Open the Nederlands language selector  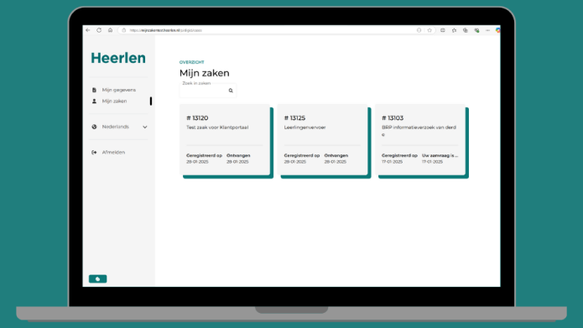click(x=119, y=127)
